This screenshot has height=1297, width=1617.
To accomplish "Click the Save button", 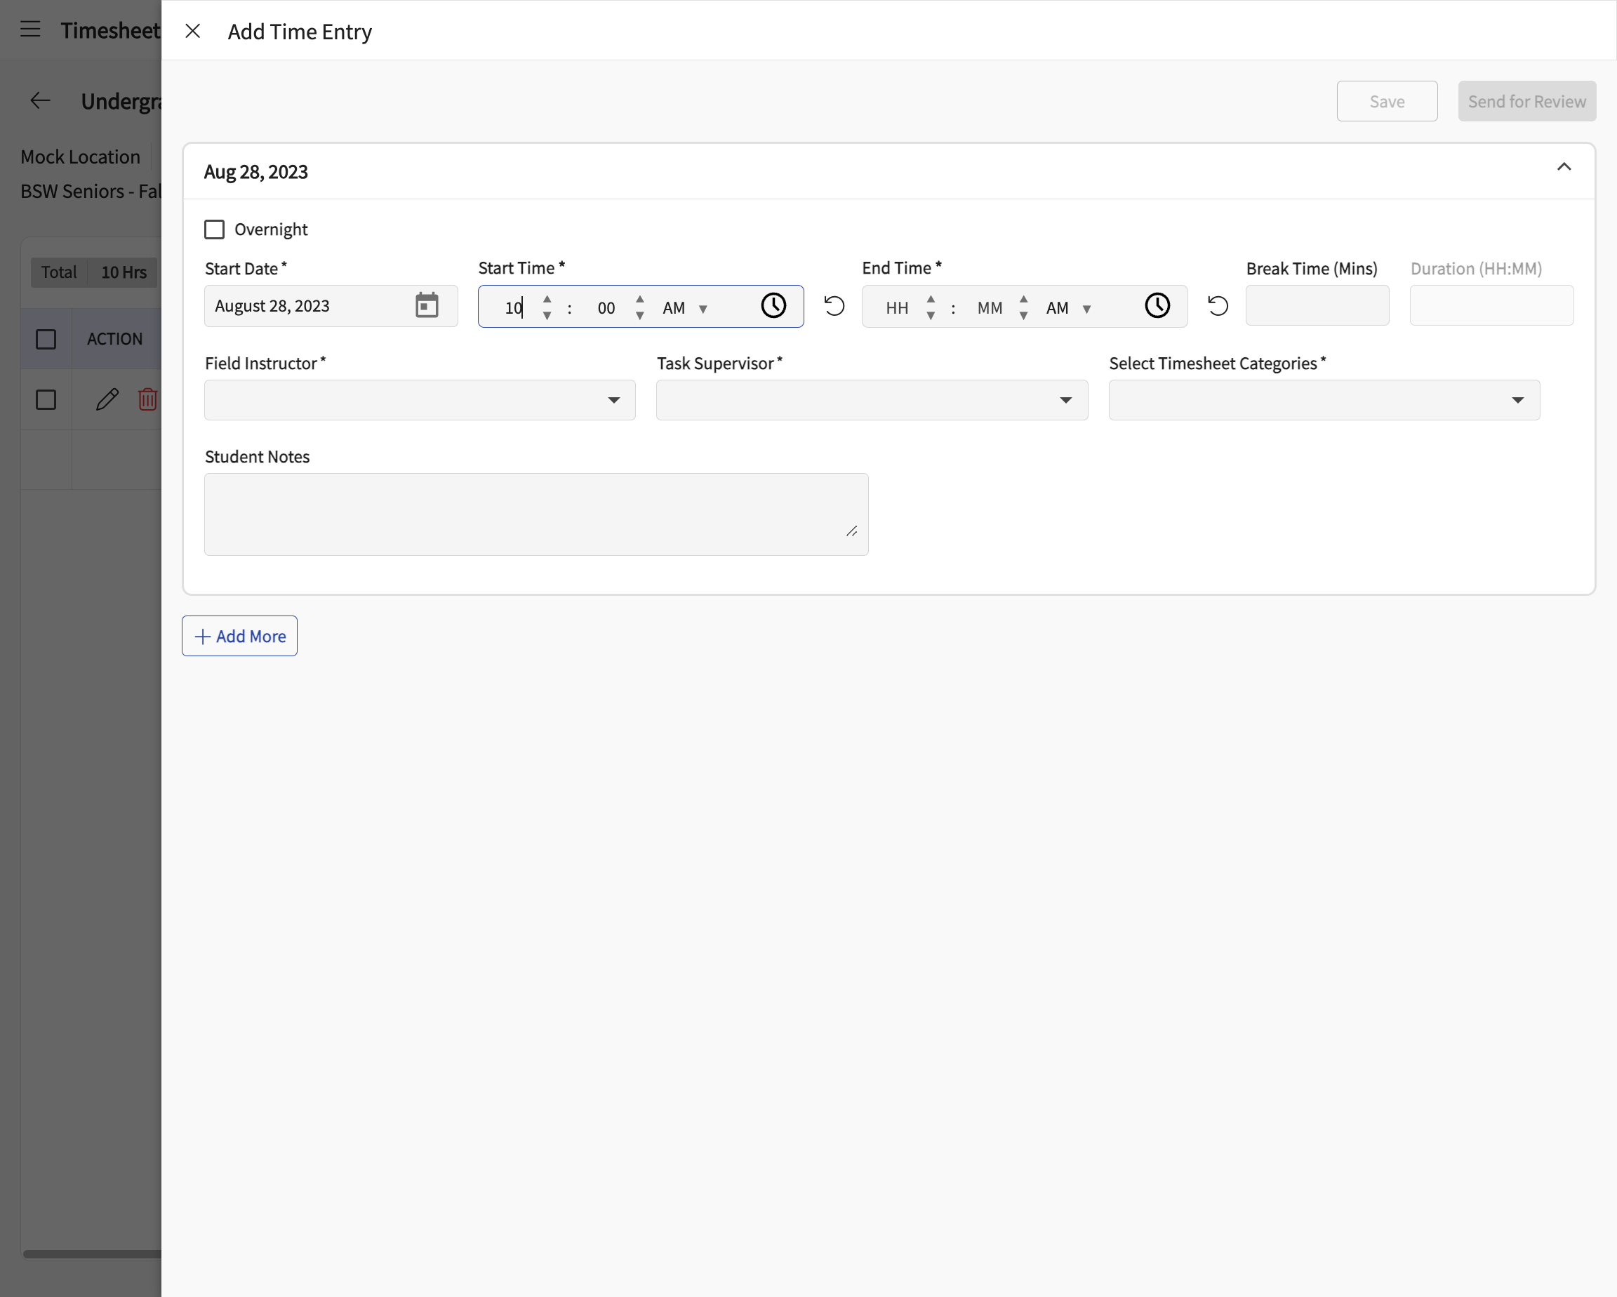I will click(1387, 101).
